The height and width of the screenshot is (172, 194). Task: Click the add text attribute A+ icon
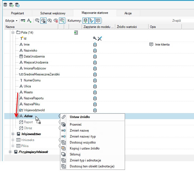tap(29, 21)
